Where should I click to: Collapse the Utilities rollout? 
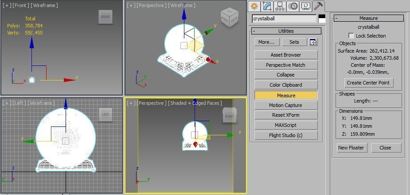pos(286,31)
